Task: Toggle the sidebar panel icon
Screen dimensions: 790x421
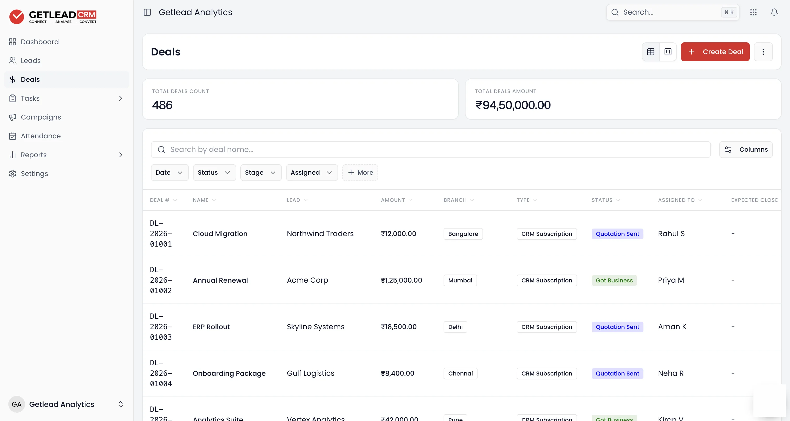Action: pyautogui.click(x=147, y=12)
